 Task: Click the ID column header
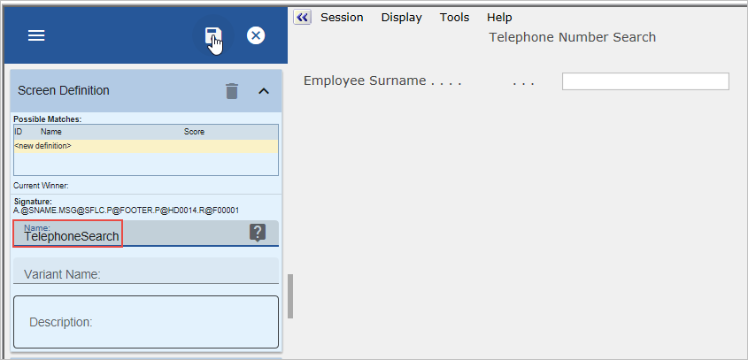pos(19,132)
